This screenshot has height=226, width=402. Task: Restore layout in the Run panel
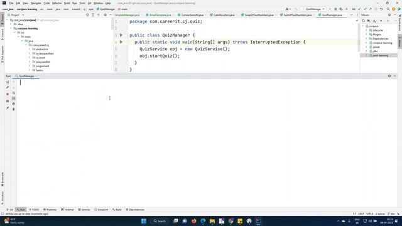[x=8, y=101]
